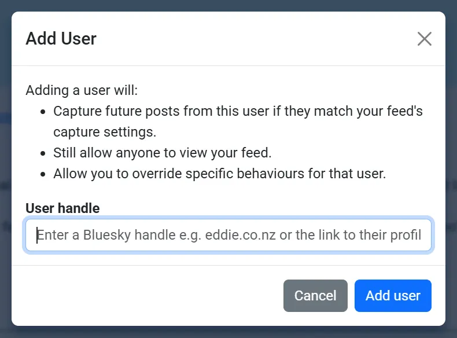The width and height of the screenshot is (457, 338).
Task: Click 'Still allow anyone to view your feed'
Action: point(162,153)
